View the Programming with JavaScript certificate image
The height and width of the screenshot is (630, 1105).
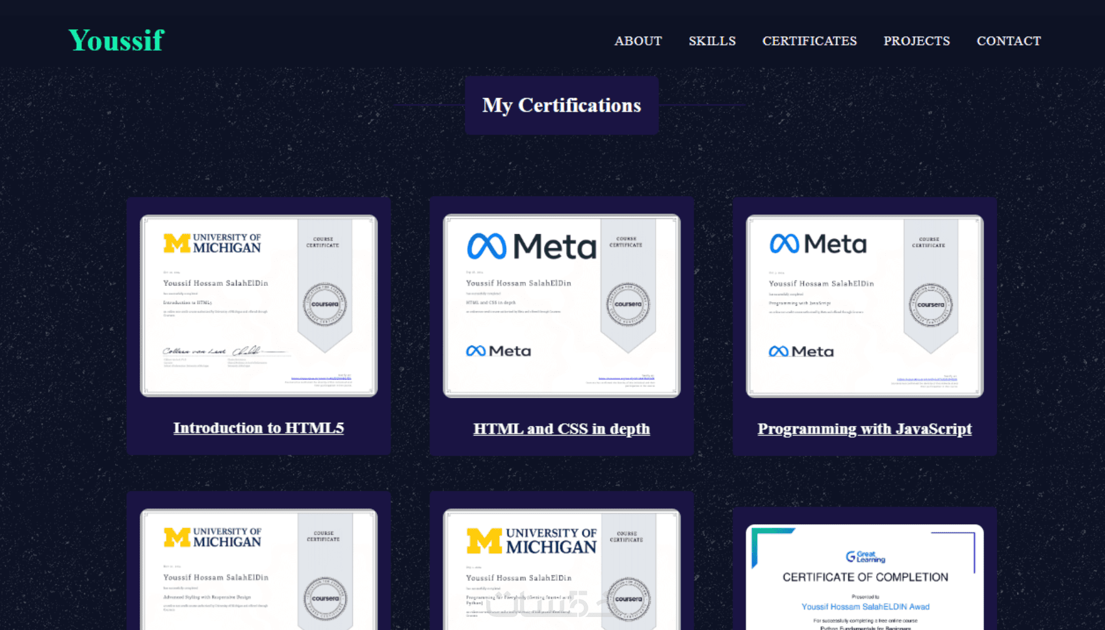click(864, 306)
